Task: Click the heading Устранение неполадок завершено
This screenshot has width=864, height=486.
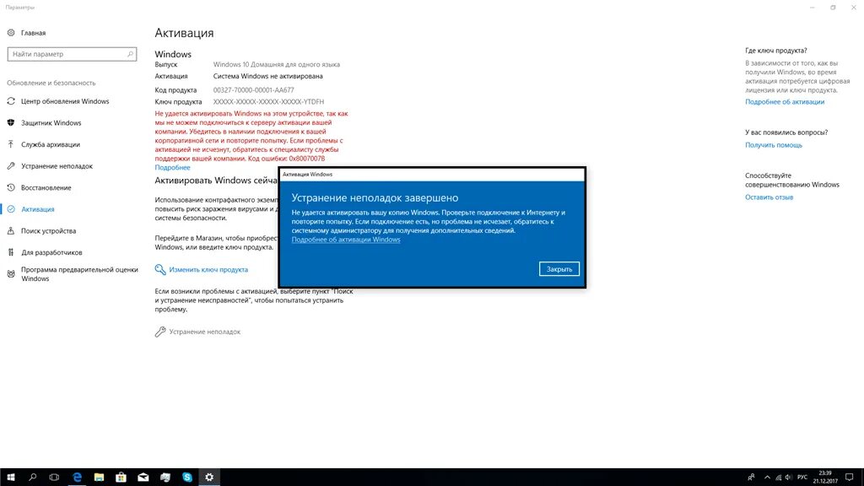Action: [375, 197]
